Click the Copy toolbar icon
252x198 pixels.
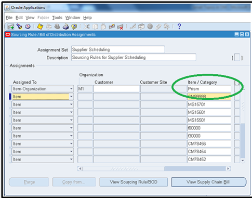95,27
